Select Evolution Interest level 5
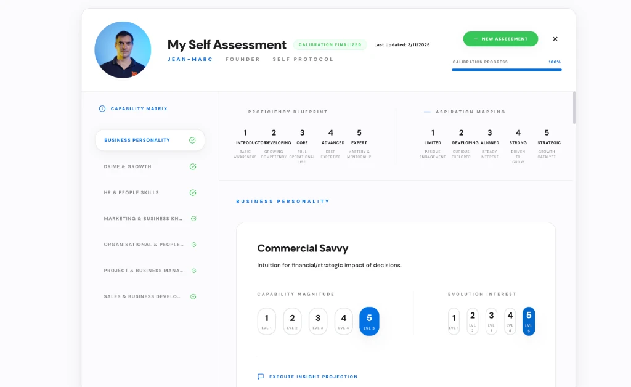The width and height of the screenshot is (631, 387). [529, 321]
